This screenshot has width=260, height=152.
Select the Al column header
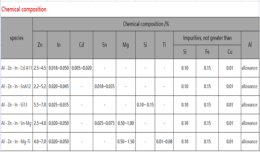tap(250, 45)
